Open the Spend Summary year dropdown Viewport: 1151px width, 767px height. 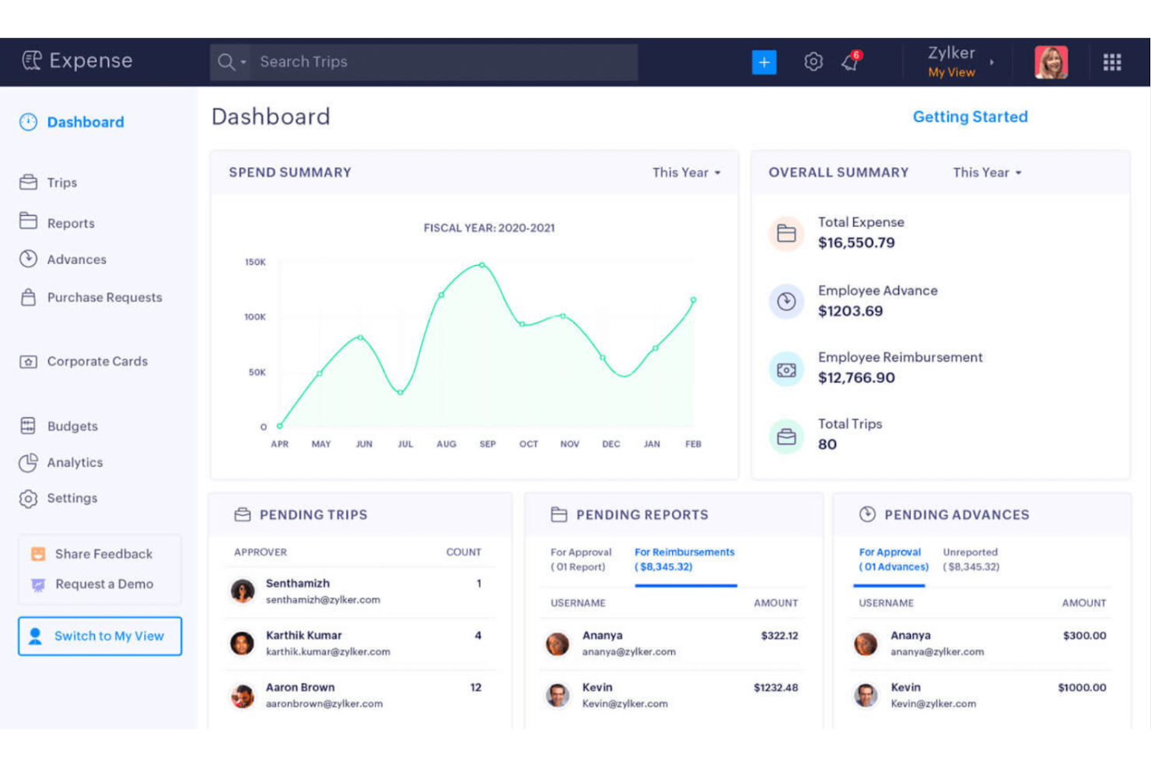(687, 173)
